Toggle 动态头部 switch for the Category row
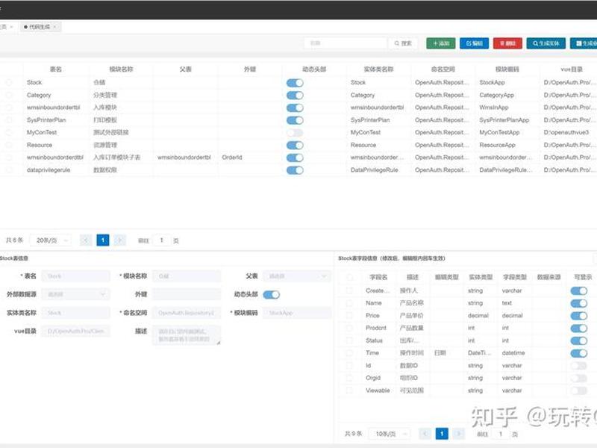Screen dimensions: 597x448 click(295, 96)
